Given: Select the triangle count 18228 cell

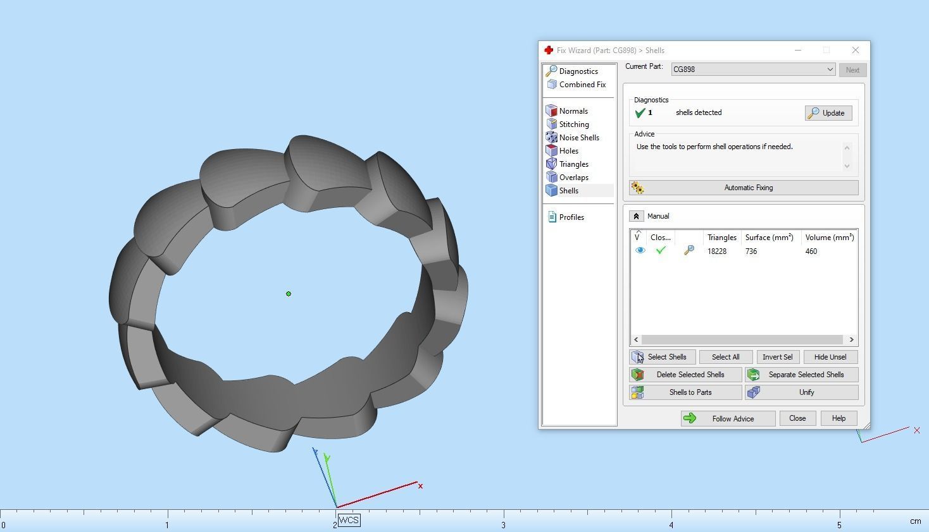Looking at the screenshot, I should pos(717,251).
